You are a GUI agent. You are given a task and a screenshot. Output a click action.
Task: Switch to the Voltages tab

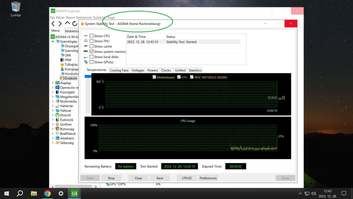(138, 70)
